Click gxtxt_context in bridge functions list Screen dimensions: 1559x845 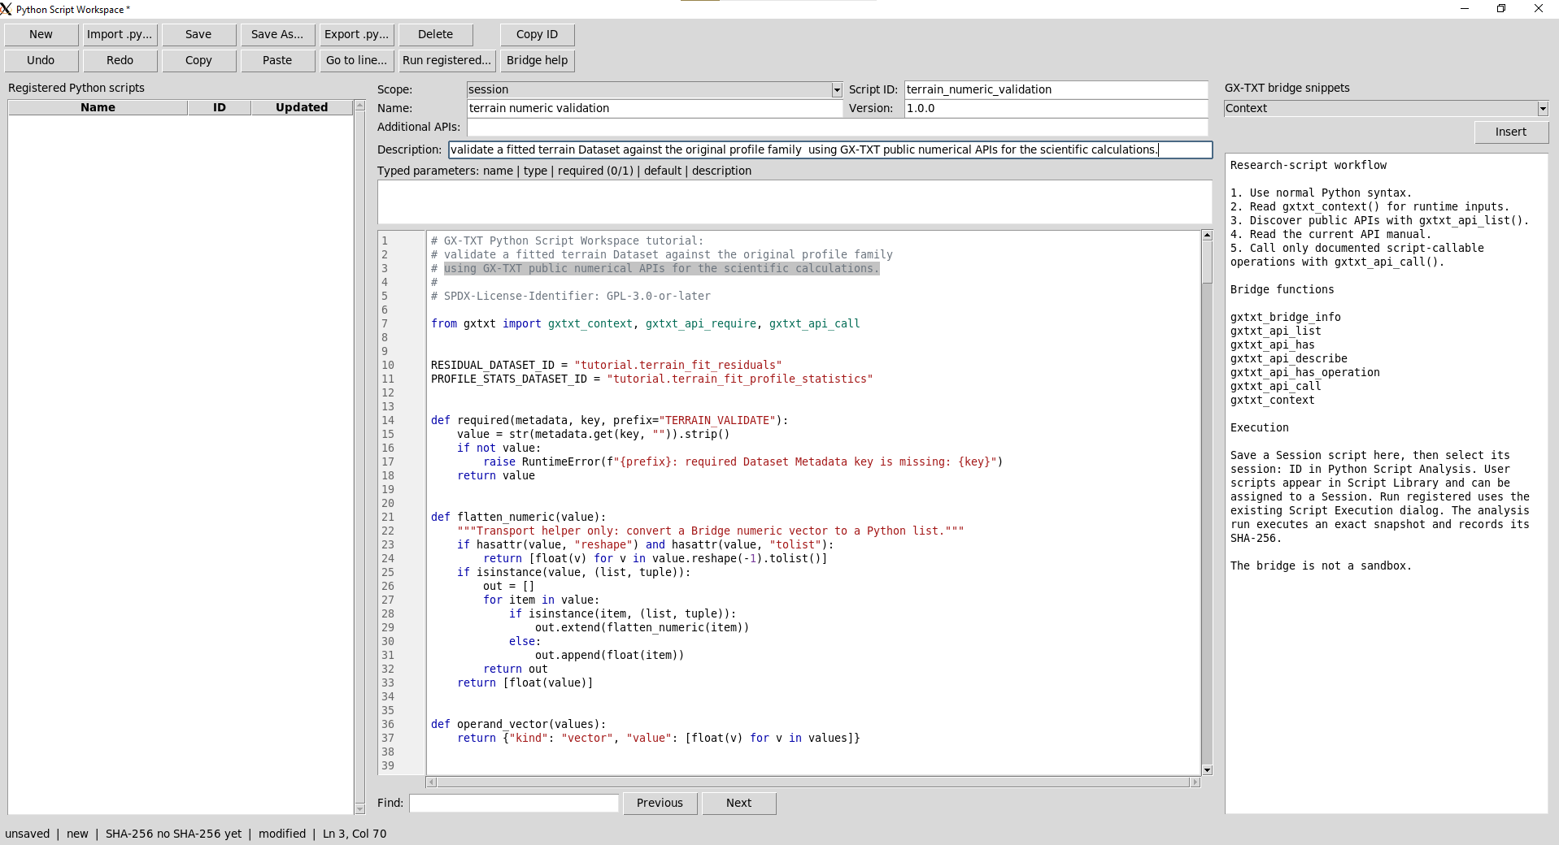(1272, 400)
